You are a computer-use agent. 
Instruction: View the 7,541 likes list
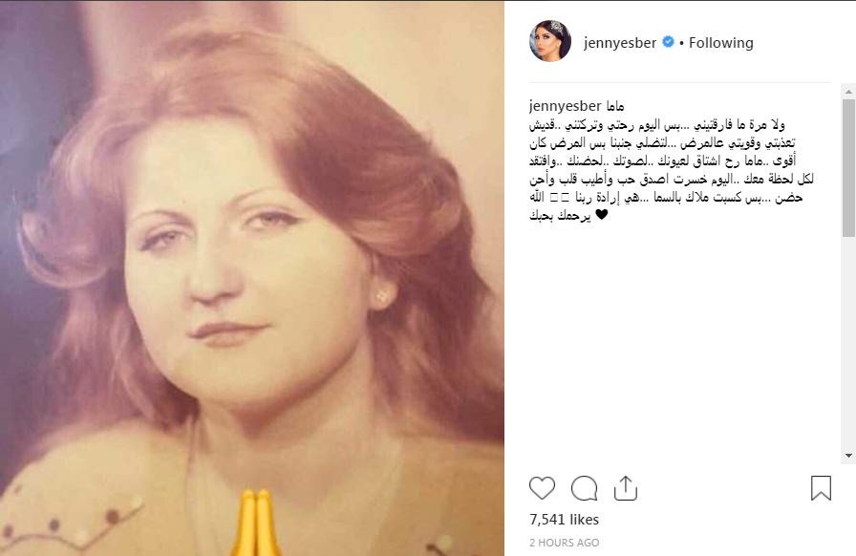[564, 520]
